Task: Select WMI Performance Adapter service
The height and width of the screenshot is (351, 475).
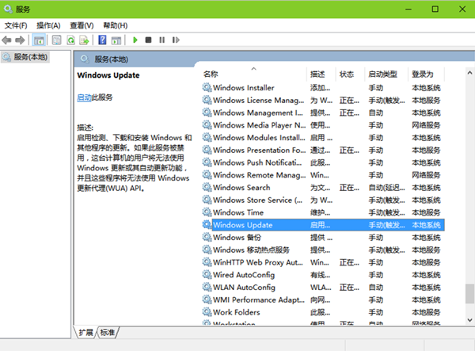Action: coord(259,299)
